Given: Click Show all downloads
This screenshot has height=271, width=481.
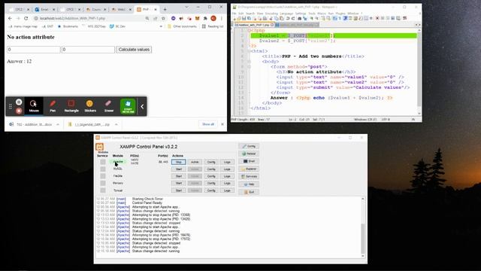Looking at the screenshot, I should tap(208, 124).
